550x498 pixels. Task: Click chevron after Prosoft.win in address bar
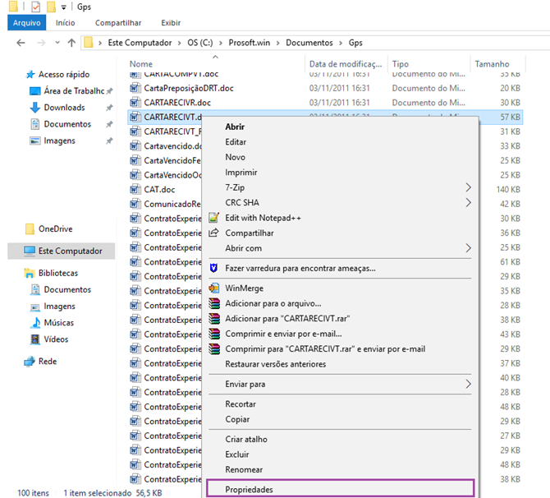click(277, 43)
